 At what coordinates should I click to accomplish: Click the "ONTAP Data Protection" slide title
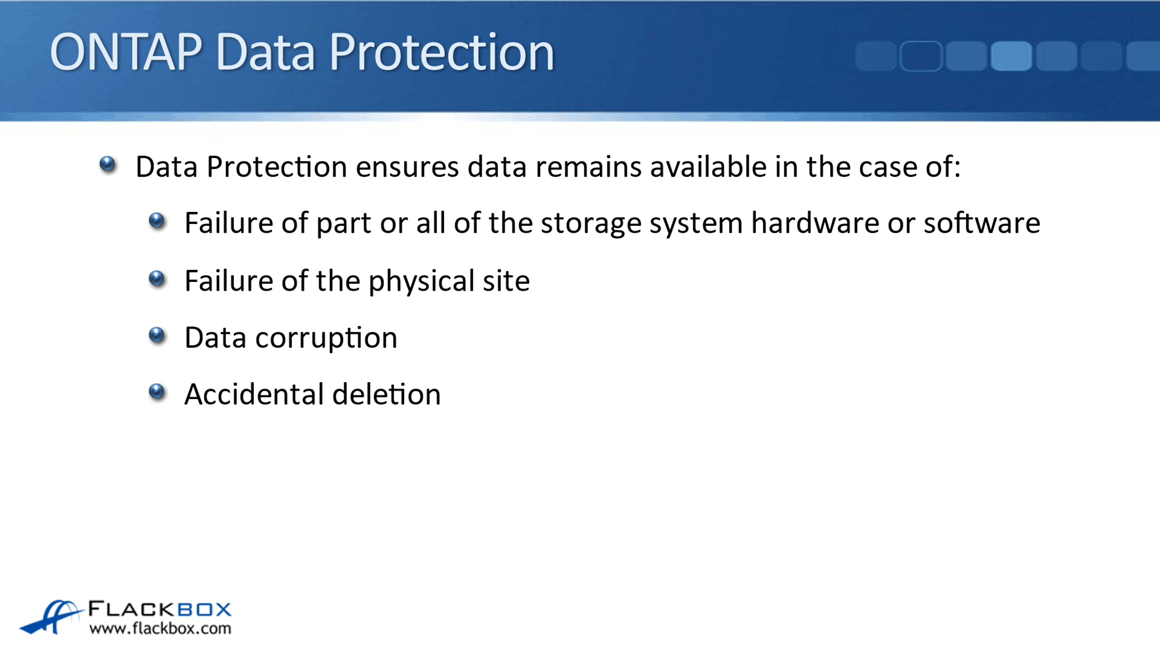[302, 52]
